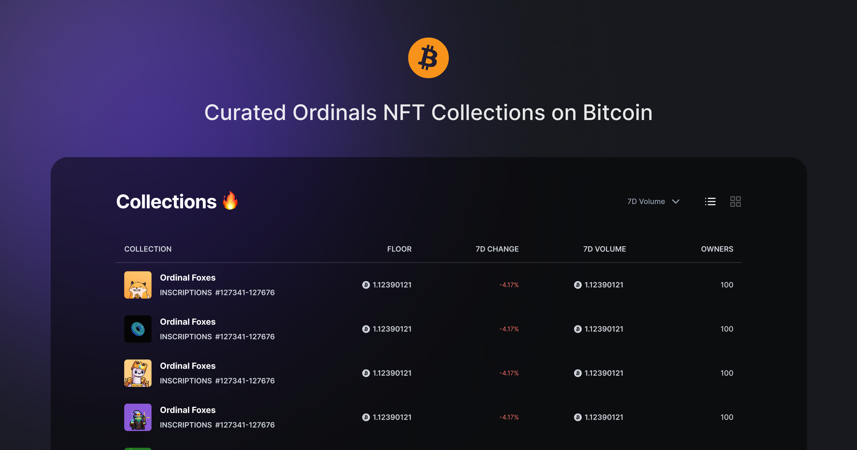The width and height of the screenshot is (857, 450).
Task: Click Bitcoin icon in first row volume
Action: 578,285
